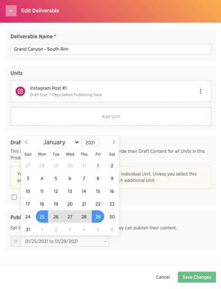Select January 25 in the calendar

(x=42, y=217)
